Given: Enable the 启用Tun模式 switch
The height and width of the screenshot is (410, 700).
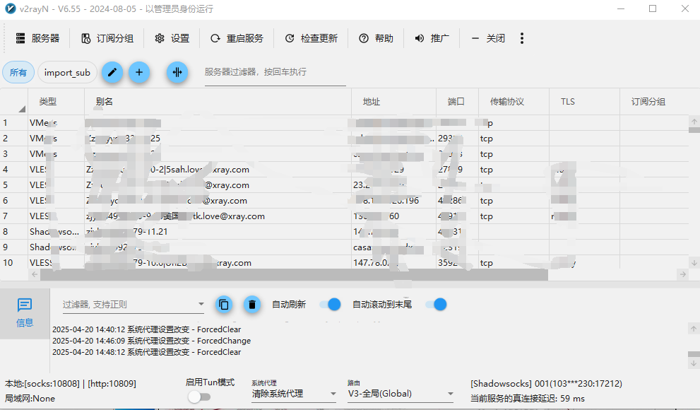Looking at the screenshot, I should [199, 397].
